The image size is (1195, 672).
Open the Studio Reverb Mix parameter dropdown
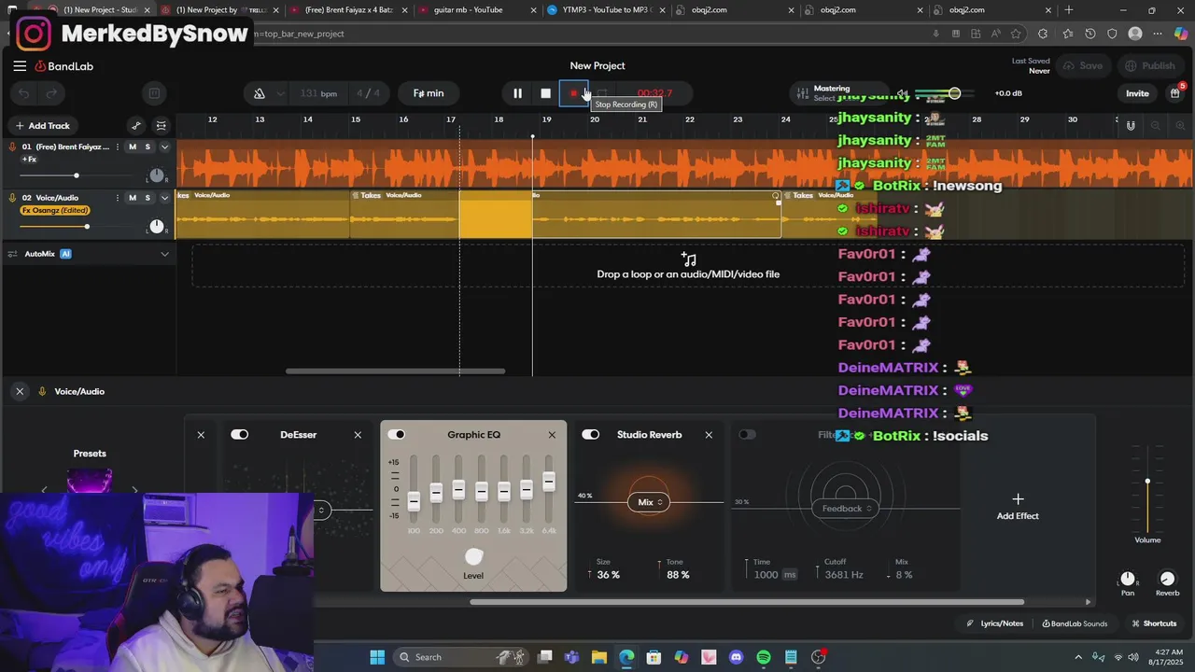(x=649, y=502)
